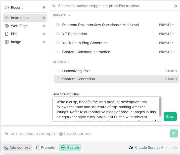Click the Image picture icon in sidebar
The height and width of the screenshot is (155, 180).
click(x=7, y=42)
